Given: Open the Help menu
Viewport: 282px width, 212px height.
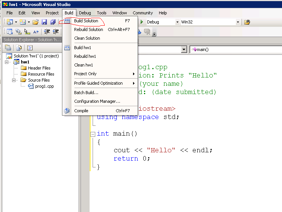Looking at the screenshot, I should coord(163,13).
